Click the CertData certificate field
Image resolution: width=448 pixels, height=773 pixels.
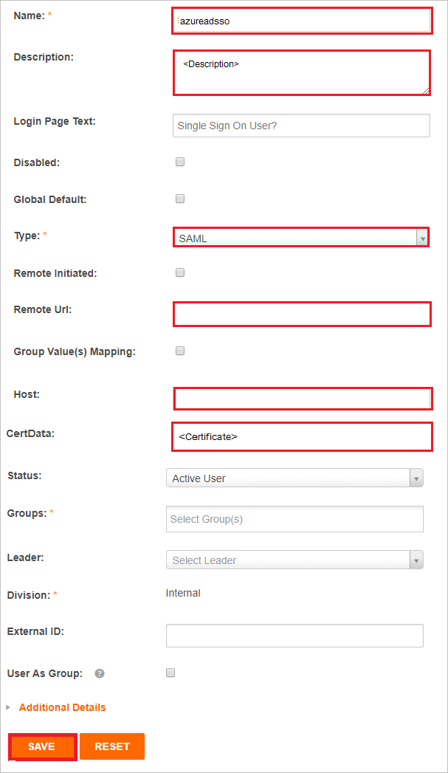(x=302, y=436)
